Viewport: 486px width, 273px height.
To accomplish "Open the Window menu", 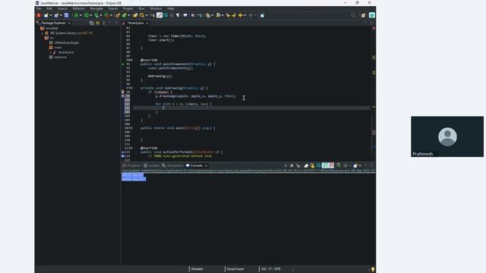I will click(x=156, y=8).
